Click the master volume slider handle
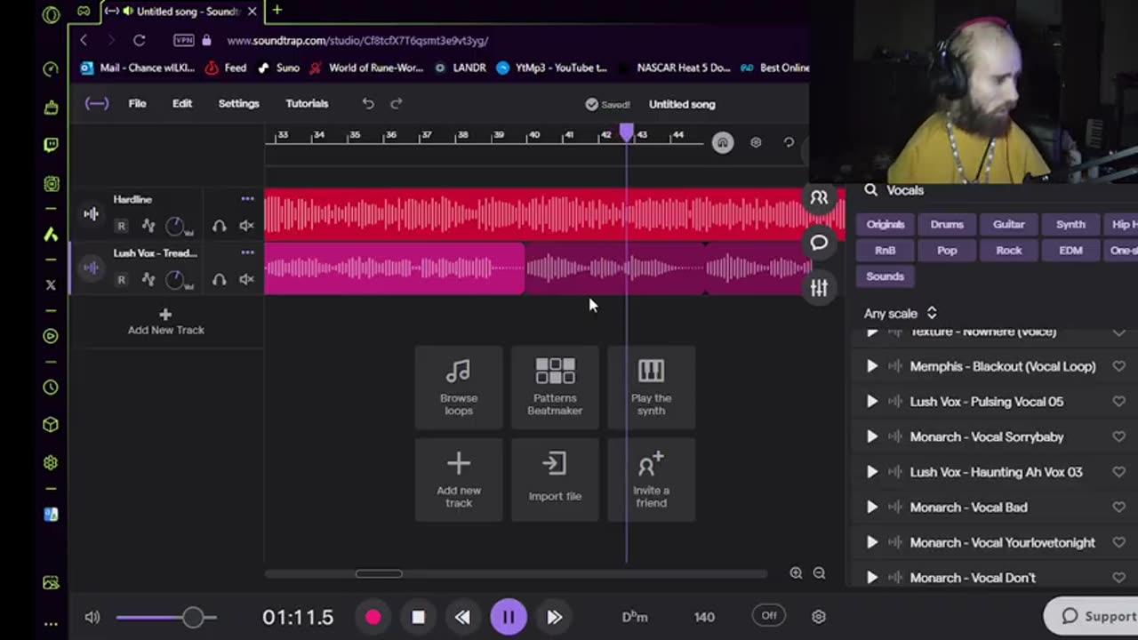Screen dimensions: 1138x640 click(194, 616)
